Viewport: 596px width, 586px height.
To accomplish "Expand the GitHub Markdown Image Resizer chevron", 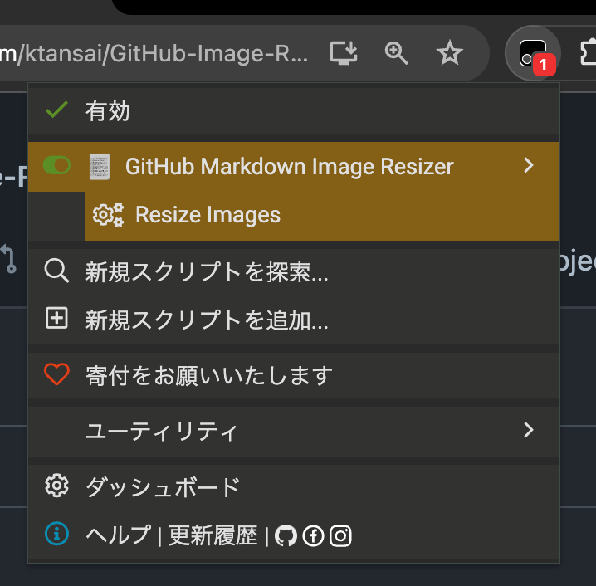I will tap(528, 166).
